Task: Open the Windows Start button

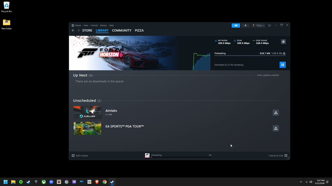Action: pyautogui.click(x=6, y=182)
